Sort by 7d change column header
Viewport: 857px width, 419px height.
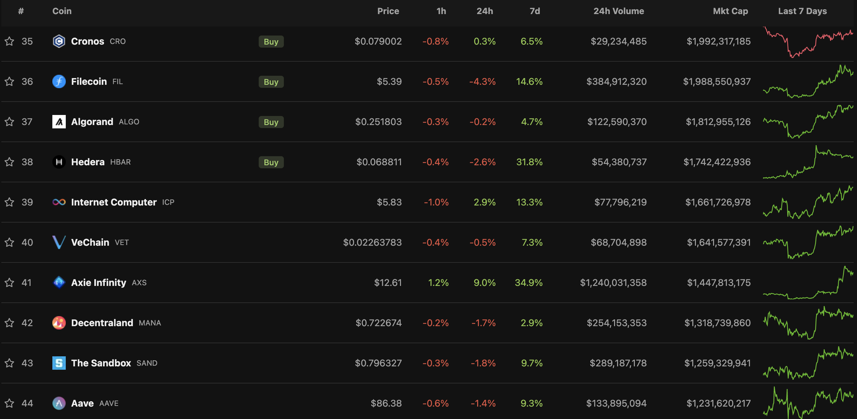coord(535,11)
